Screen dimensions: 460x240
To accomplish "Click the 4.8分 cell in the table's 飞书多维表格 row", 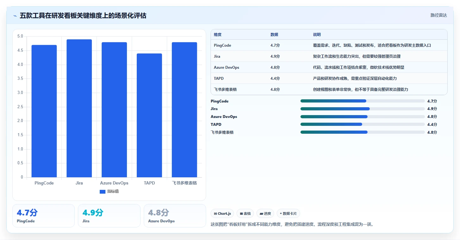I will (275, 90).
